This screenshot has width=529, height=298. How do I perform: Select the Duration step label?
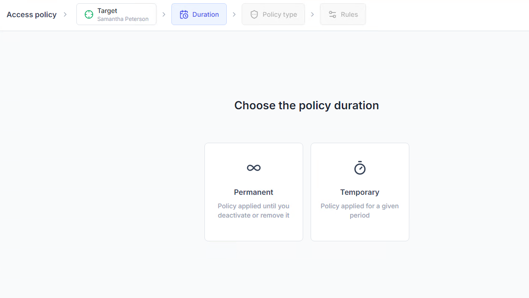205,14
